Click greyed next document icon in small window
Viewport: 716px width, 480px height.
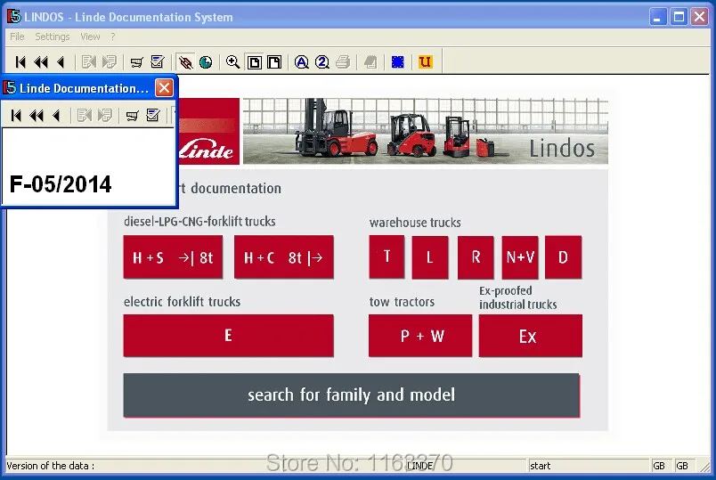point(105,115)
